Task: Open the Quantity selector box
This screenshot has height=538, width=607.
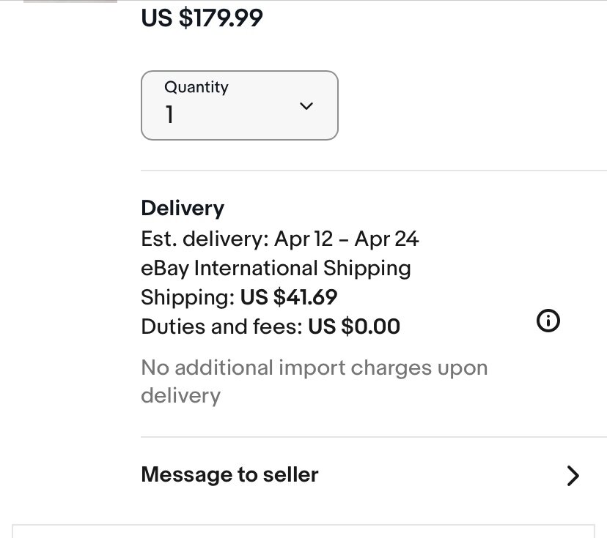Action: point(240,105)
